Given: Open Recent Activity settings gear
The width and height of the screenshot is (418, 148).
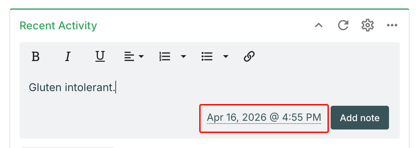Looking at the screenshot, I should (368, 25).
